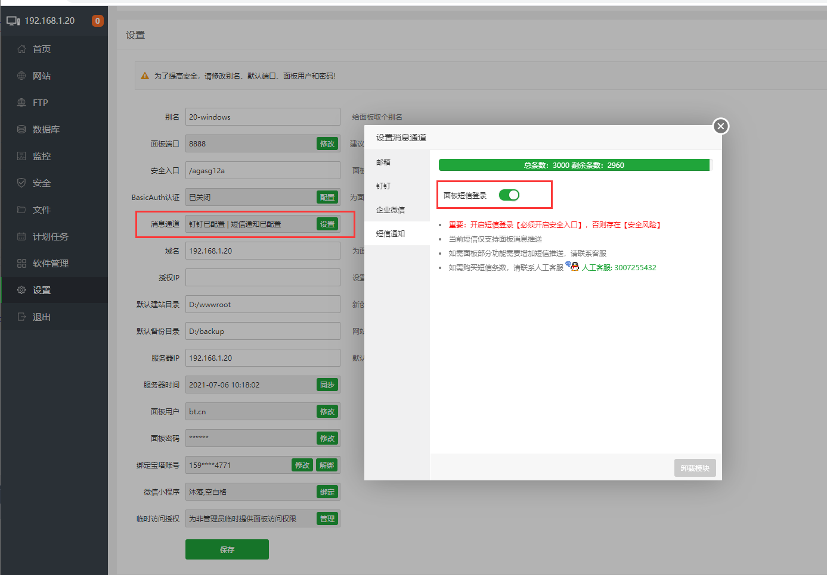Click the database icon beside 数据库
Viewport: 827px width, 575px height.
coord(21,129)
